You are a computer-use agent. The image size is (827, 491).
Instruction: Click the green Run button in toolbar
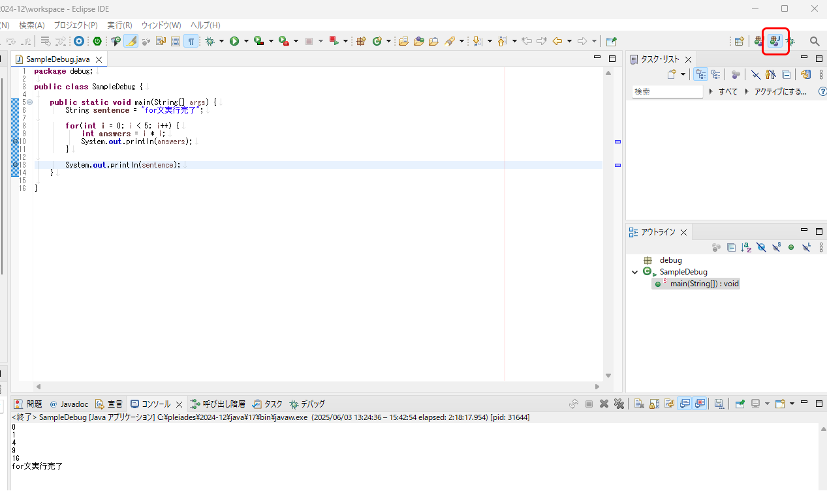click(x=234, y=41)
